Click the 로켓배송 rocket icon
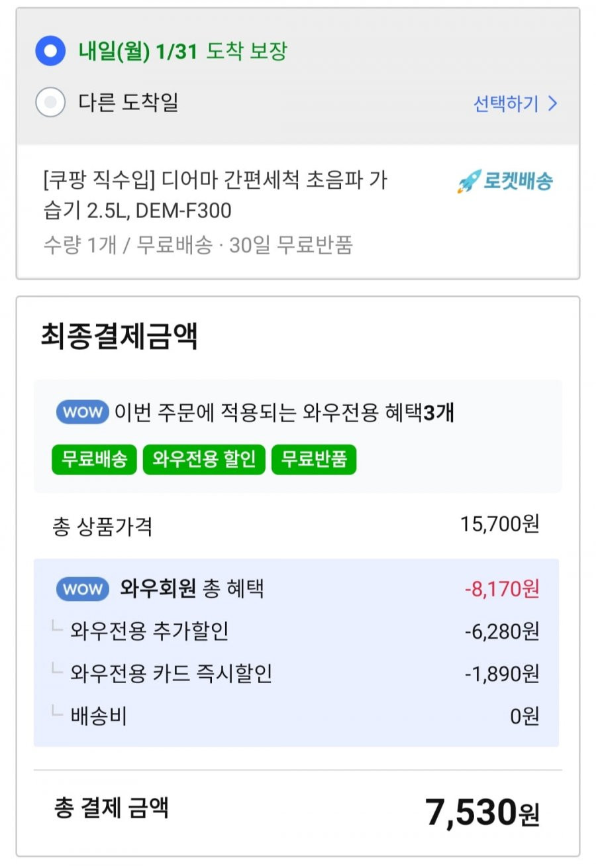Viewport: 596px width, 868px height. [469, 182]
